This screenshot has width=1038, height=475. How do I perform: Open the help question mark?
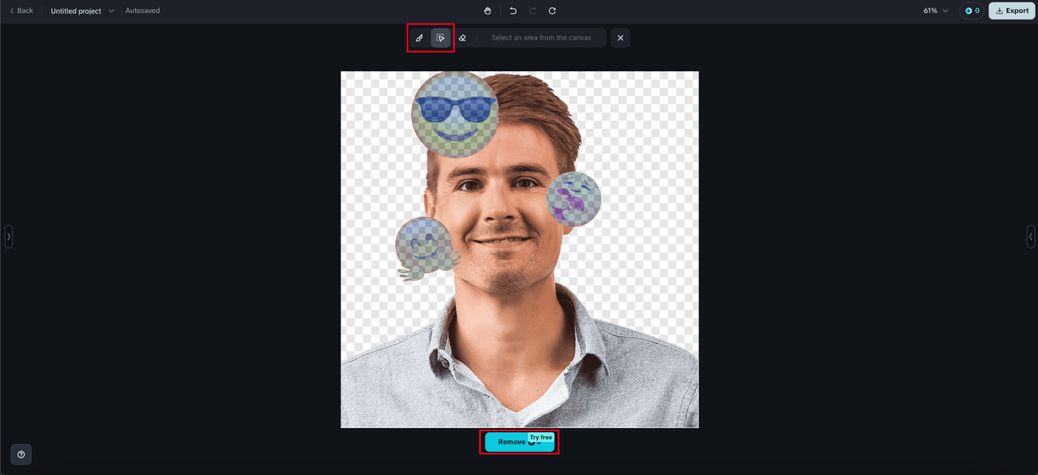21,455
